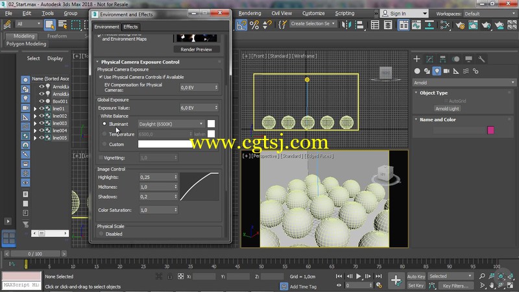Click the Illuminant white color swatch

click(x=211, y=124)
